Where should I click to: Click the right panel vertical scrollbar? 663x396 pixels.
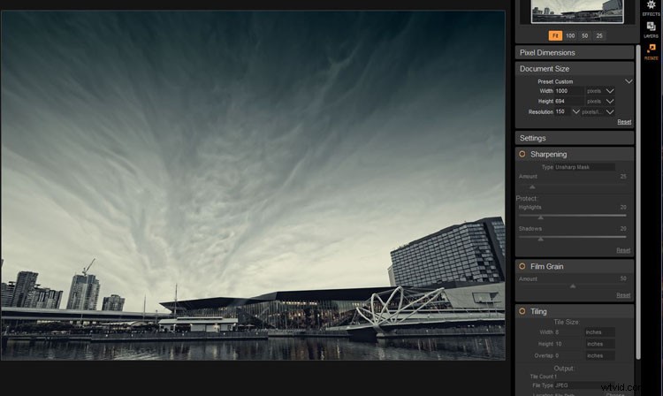pos(638,202)
